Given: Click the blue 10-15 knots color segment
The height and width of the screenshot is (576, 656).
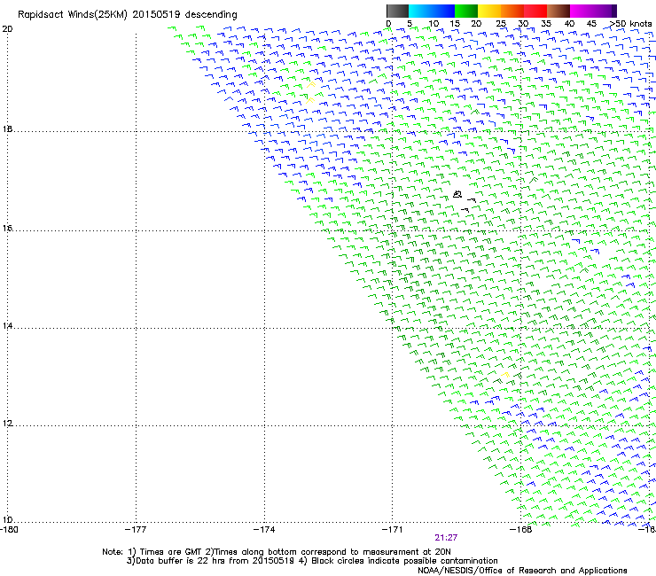Looking at the screenshot, I should pyautogui.click(x=443, y=11).
